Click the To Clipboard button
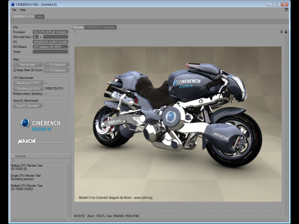 point(56,65)
